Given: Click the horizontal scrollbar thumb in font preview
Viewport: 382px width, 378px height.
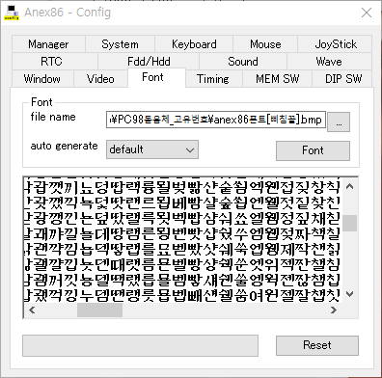Looking at the screenshot, I should coord(99,310).
